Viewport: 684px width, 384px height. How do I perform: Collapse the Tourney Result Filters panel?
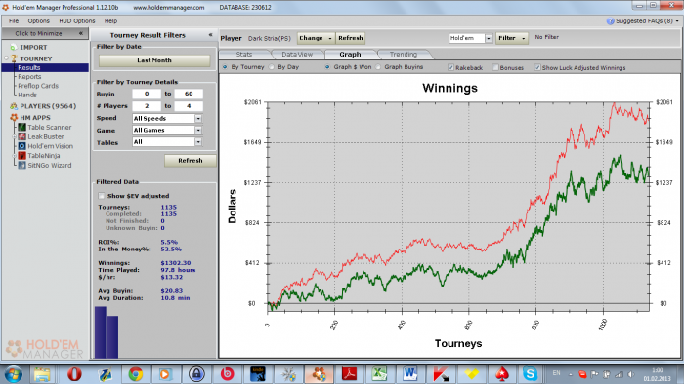pos(210,35)
